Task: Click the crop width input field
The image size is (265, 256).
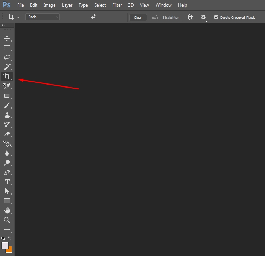Action: (74, 17)
